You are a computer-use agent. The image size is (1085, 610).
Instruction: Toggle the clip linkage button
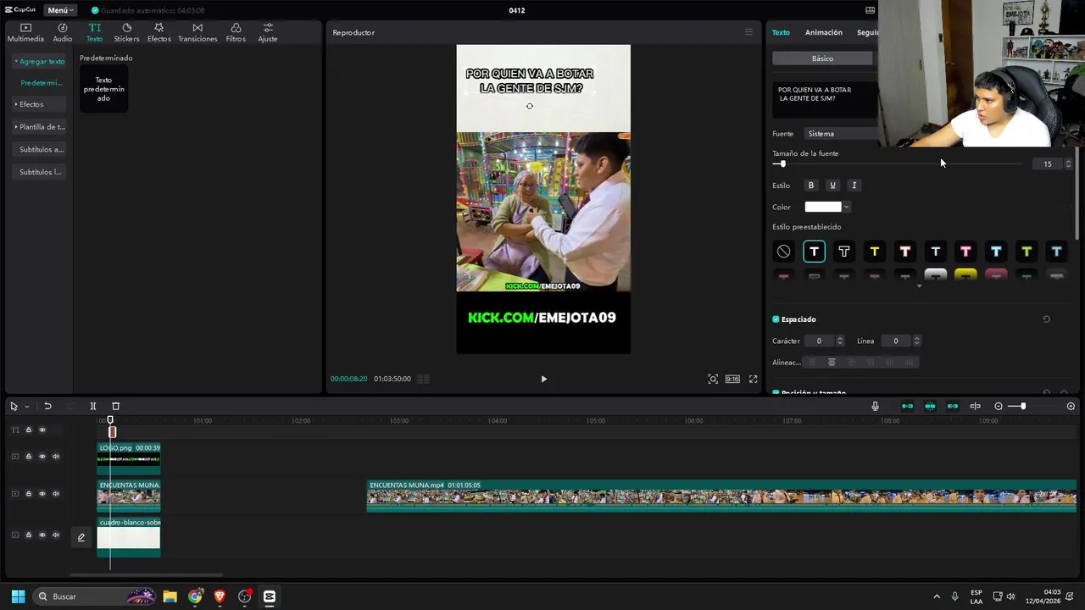[x=953, y=407]
